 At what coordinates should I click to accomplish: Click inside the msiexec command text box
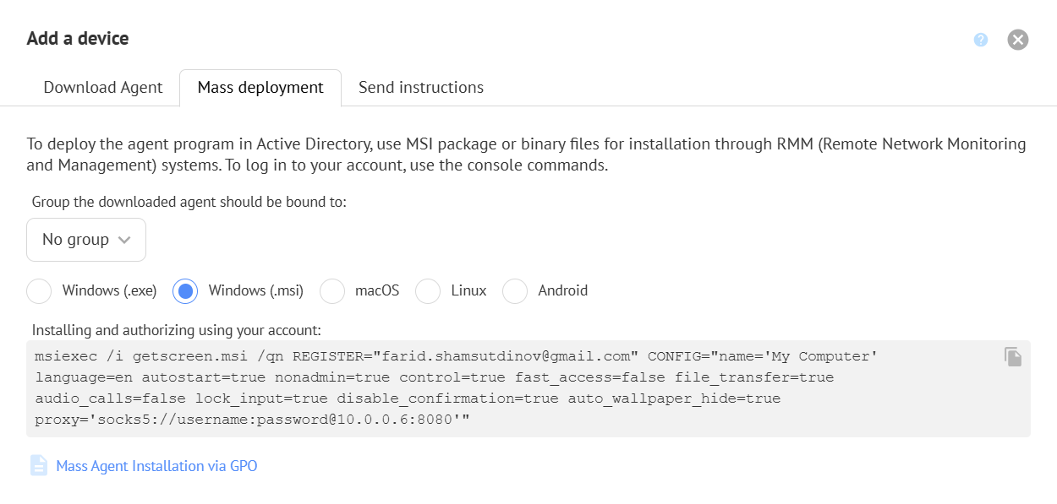507,388
